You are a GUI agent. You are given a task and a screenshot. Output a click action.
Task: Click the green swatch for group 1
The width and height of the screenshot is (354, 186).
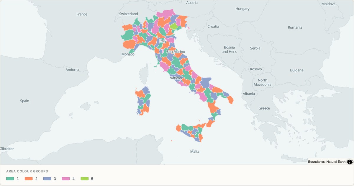click(10, 179)
